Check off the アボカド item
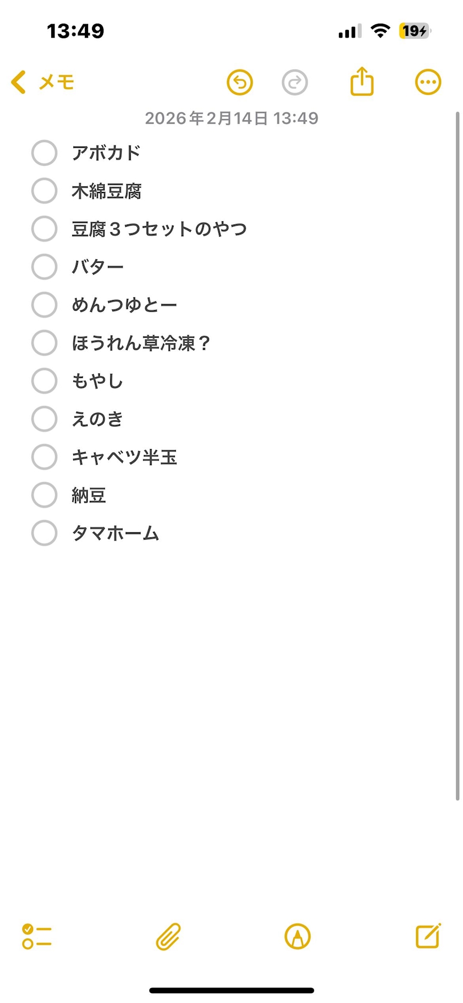The height and width of the screenshot is (1003, 463). [44, 153]
